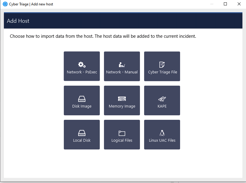Click the Add Host header text

click(18, 21)
